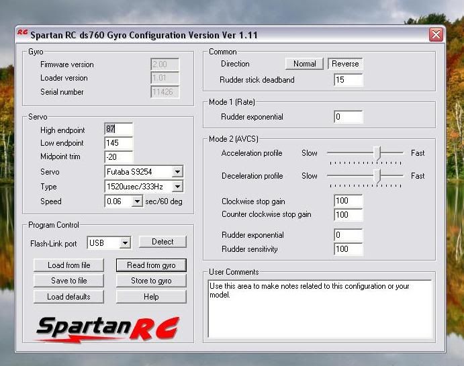The height and width of the screenshot is (366, 464).
Task: Set direction to Normal
Action: coord(304,64)
